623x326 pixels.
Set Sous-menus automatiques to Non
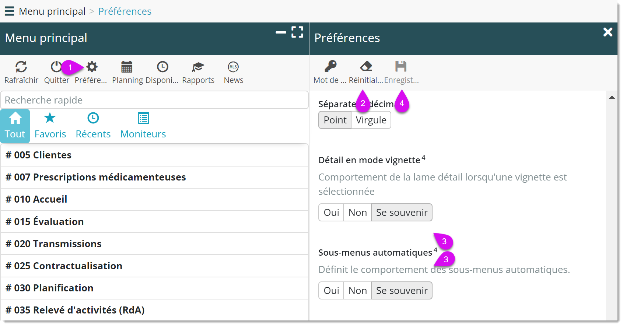coord(357,291)
